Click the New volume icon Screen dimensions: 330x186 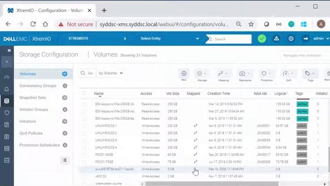click(184, 73)
